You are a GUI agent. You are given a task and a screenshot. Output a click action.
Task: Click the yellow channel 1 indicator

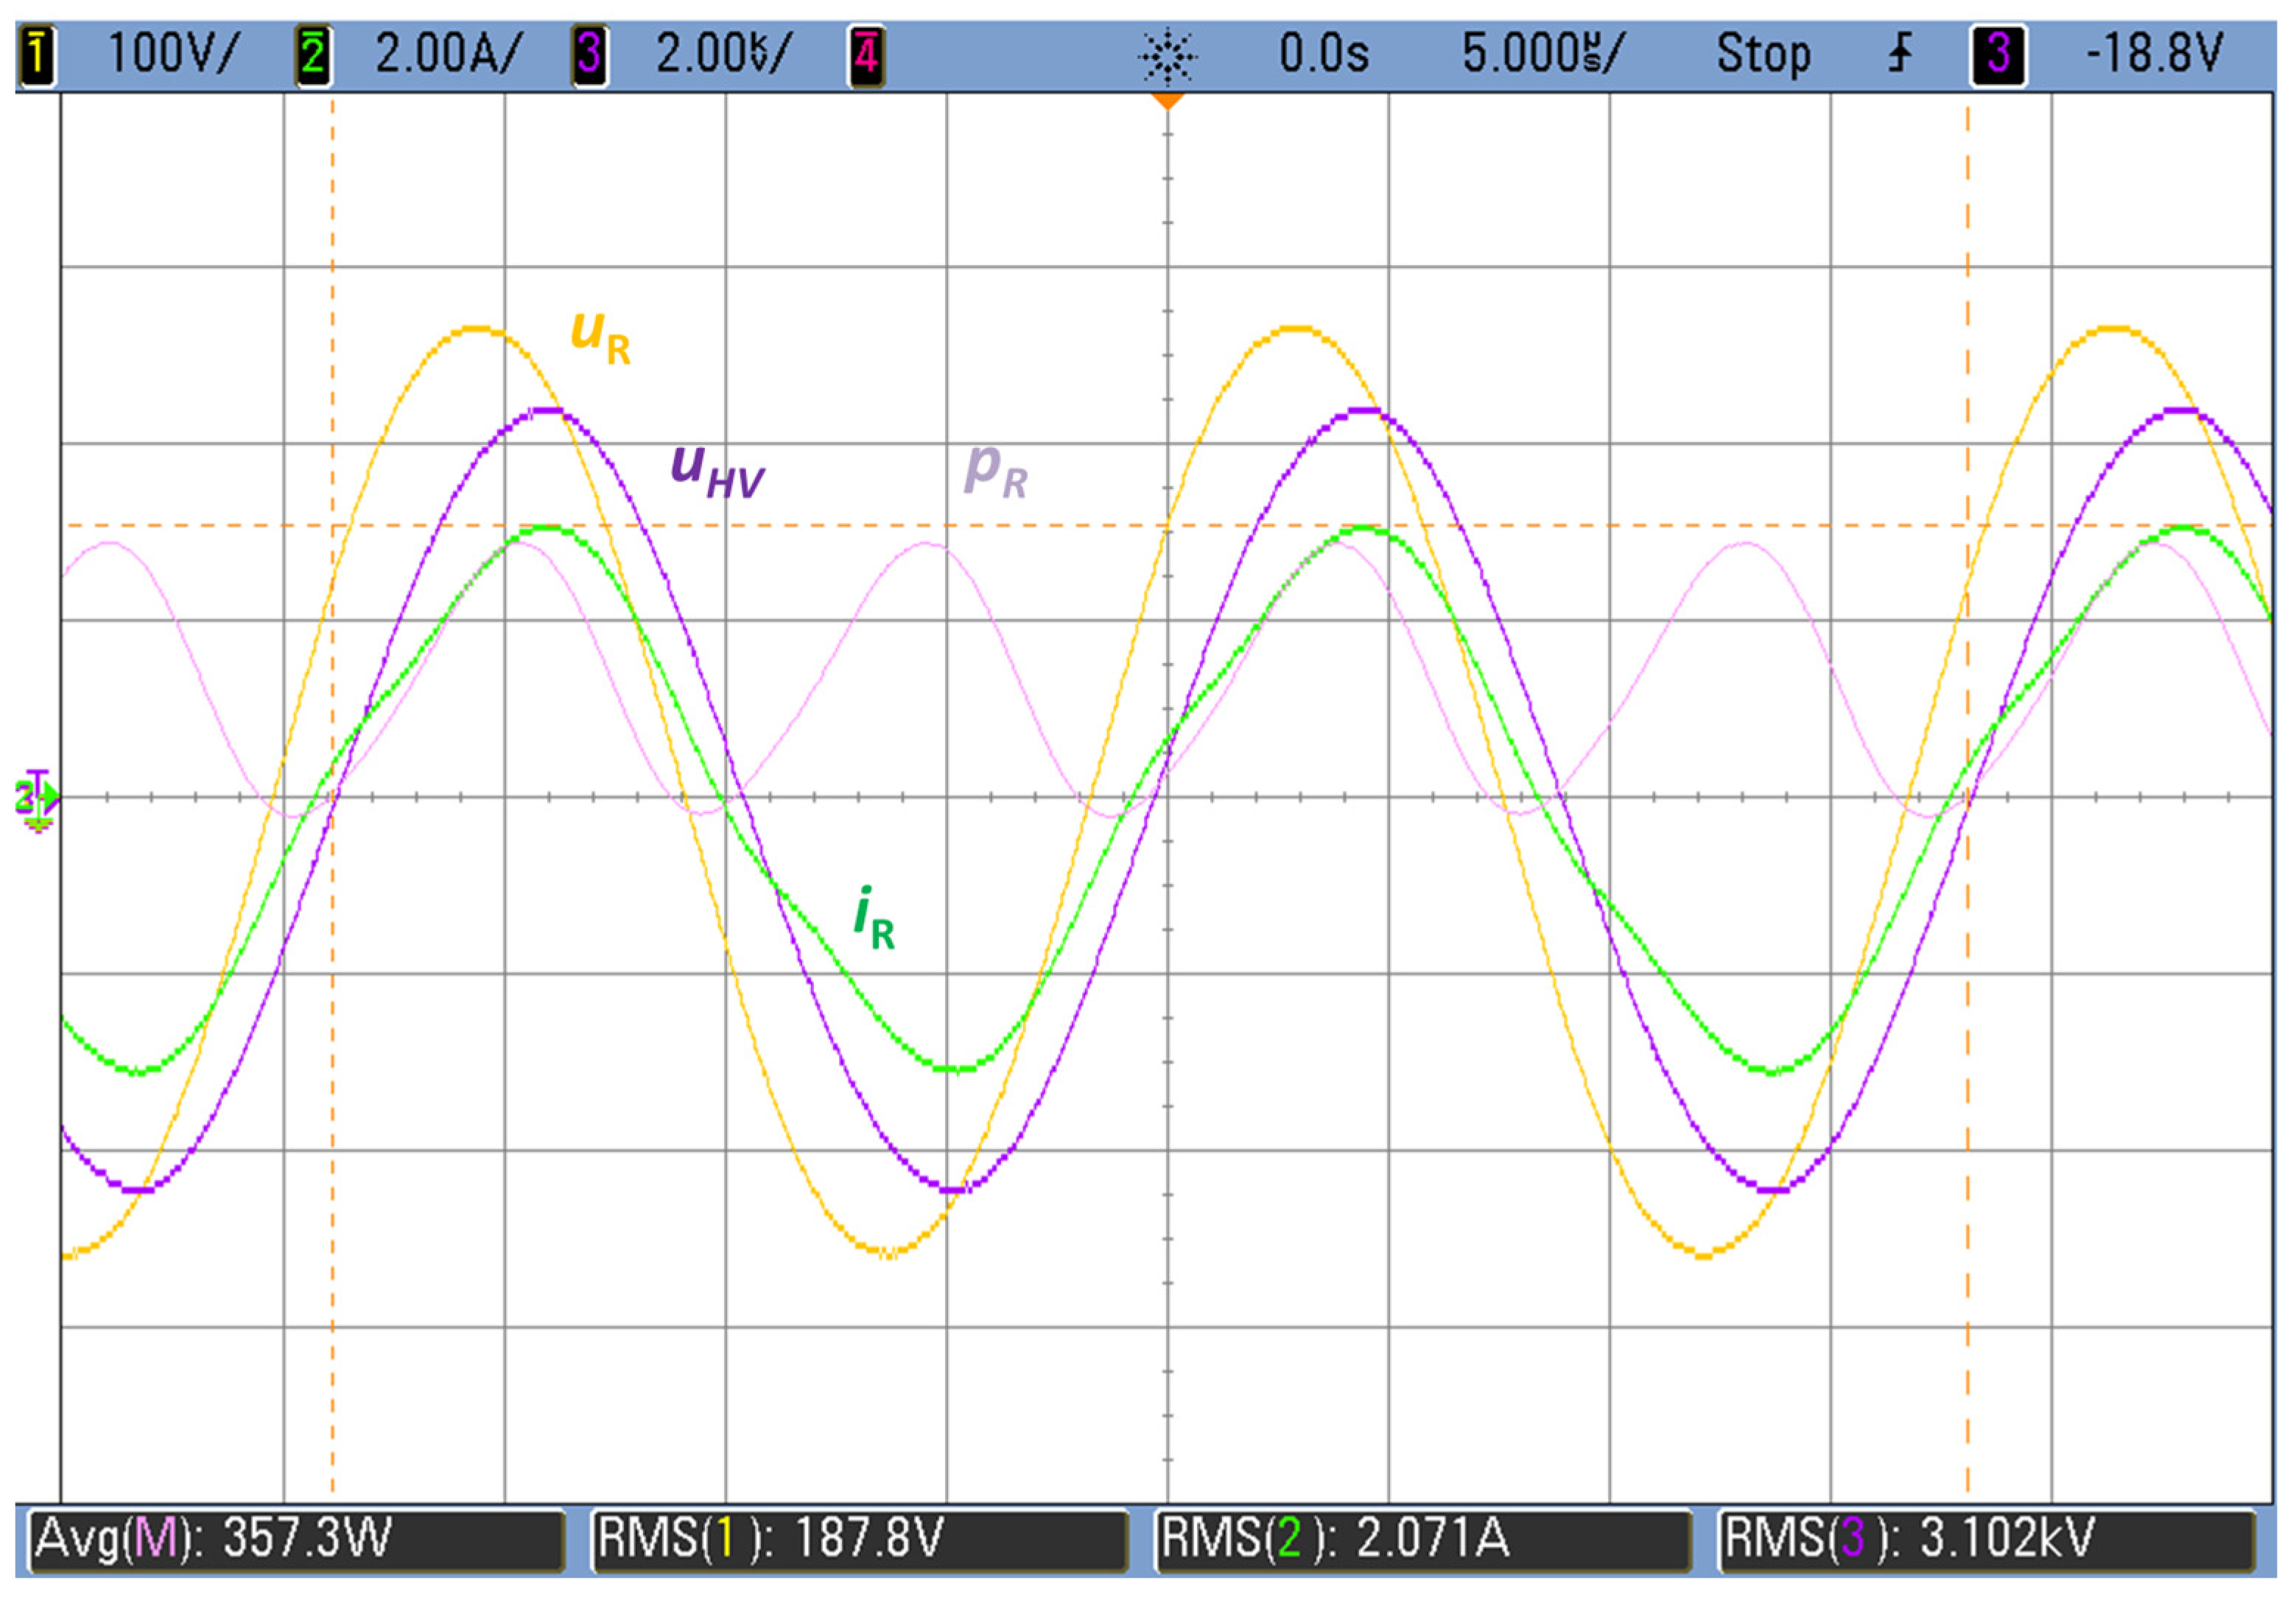37,54
